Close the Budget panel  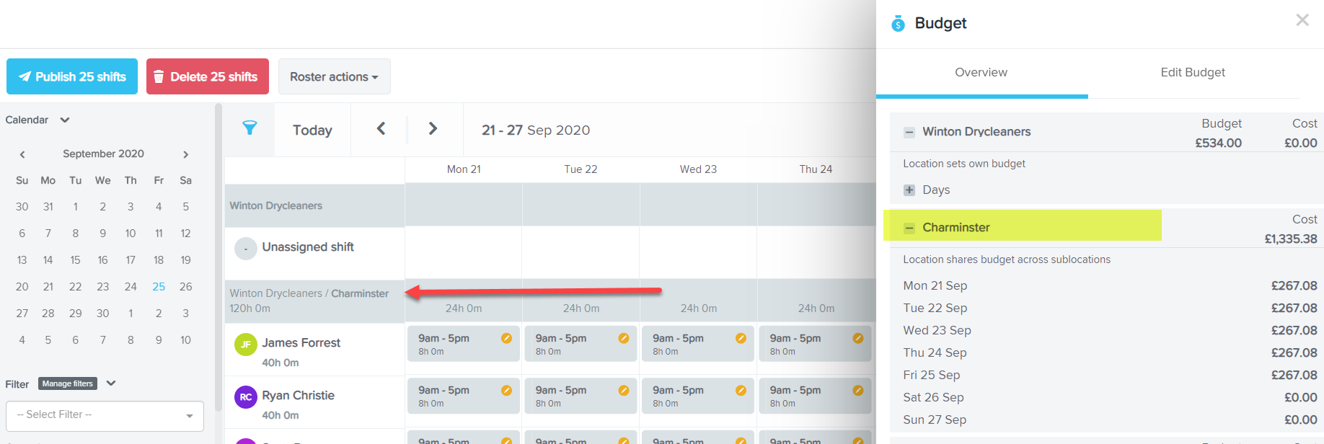1302,20
